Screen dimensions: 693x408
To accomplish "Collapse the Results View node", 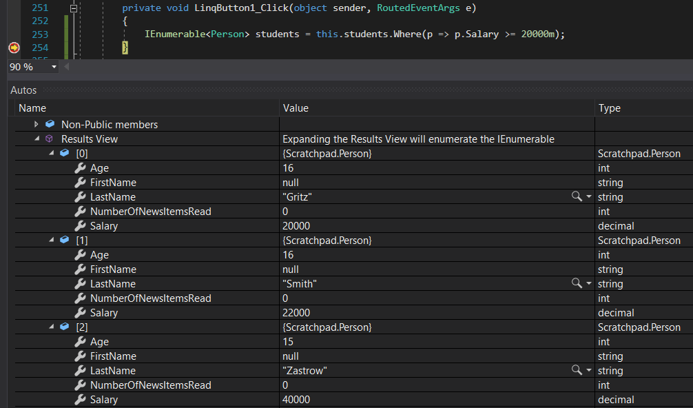I will pyautogui.click(x=37, y=139).
